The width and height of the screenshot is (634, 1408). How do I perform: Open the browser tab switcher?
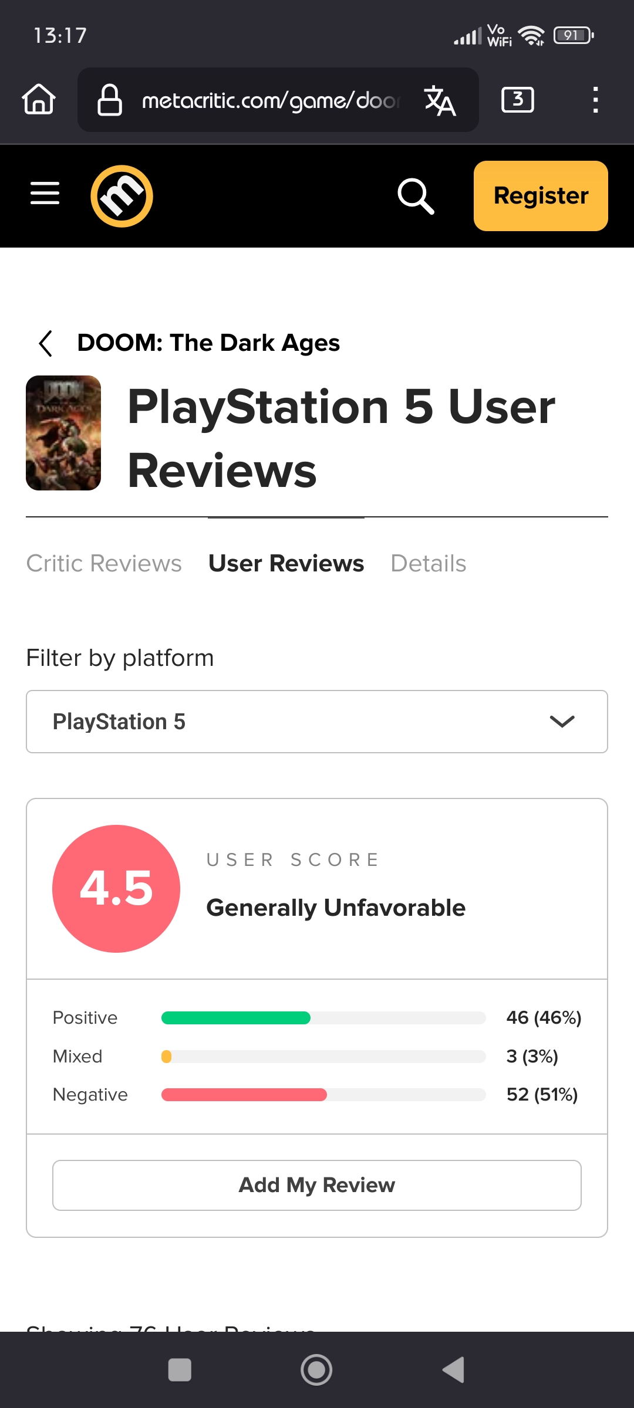(517, 100)
